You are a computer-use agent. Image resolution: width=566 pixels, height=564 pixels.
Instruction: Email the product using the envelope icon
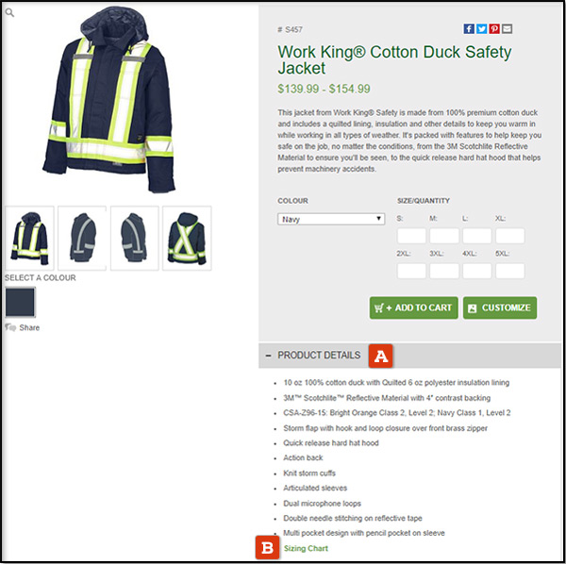coord(507,29)
